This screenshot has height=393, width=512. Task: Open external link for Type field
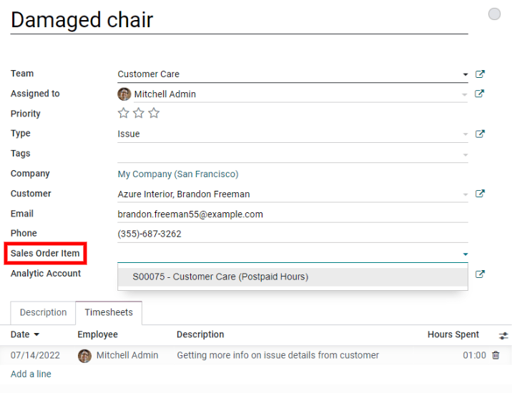[480, 134]
